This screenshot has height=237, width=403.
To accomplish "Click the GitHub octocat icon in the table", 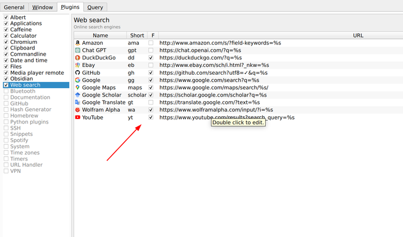I will tap(78, 72).
